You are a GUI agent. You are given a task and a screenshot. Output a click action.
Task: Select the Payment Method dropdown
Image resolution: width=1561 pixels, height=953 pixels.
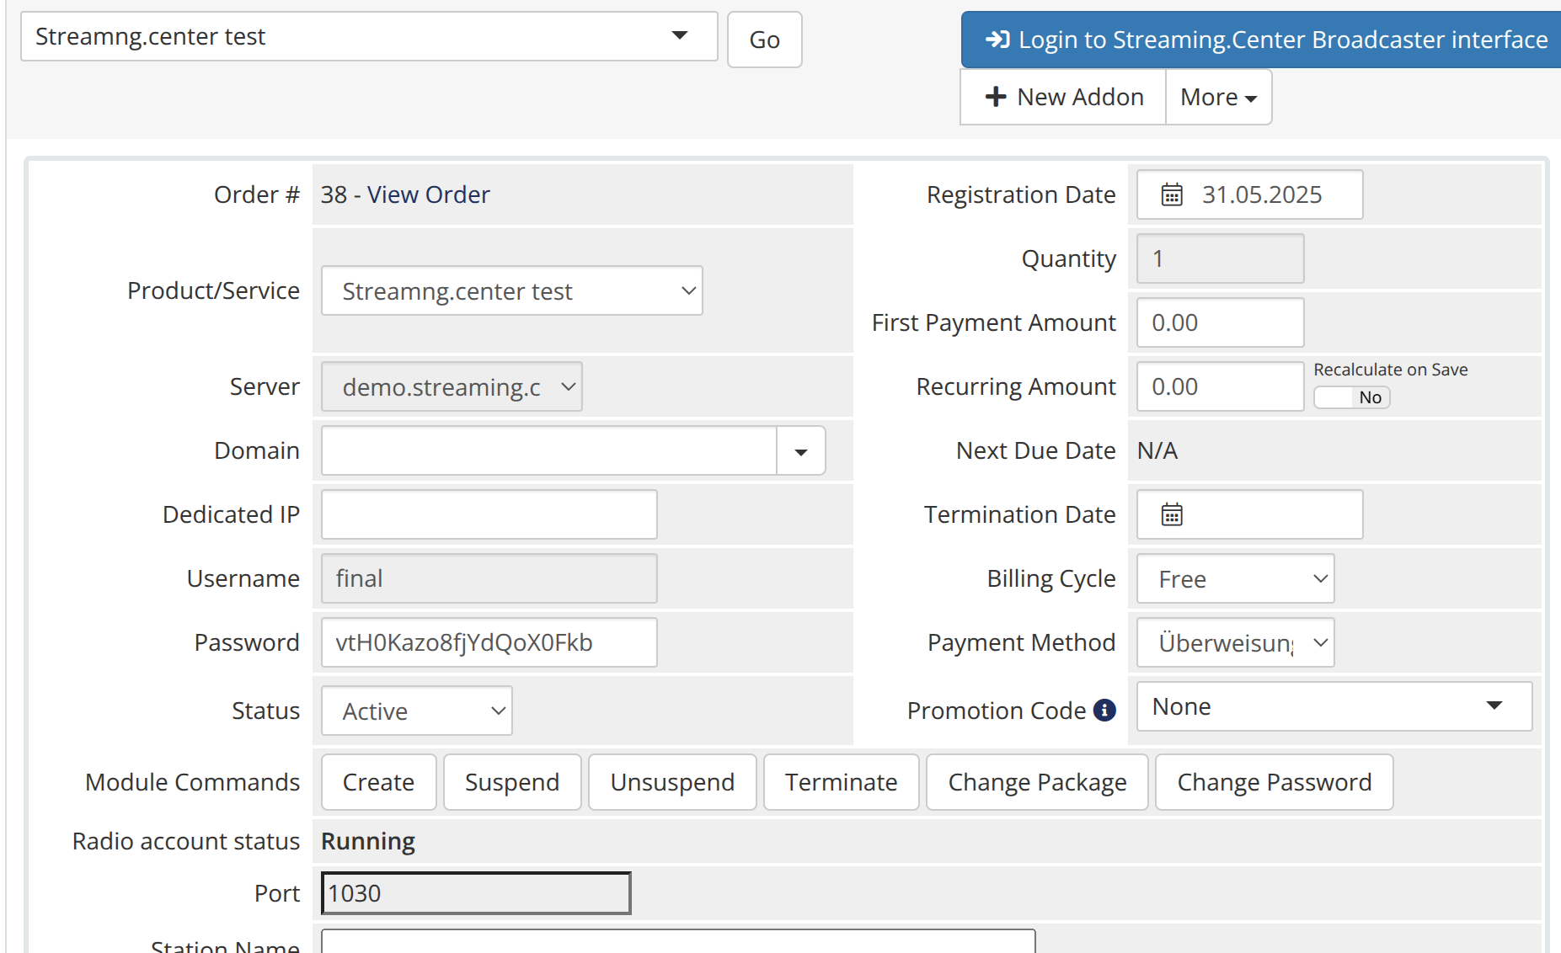click(1235, 643)
